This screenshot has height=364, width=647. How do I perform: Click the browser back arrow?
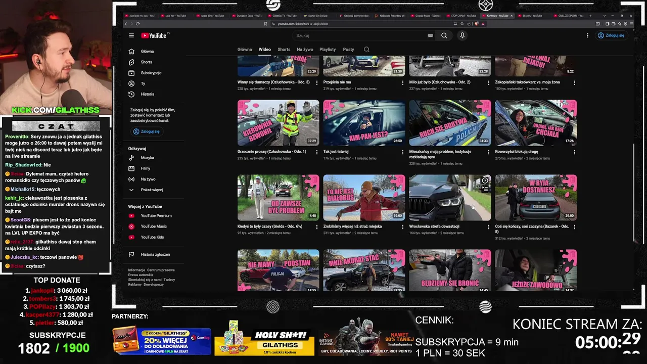[126, 24]
